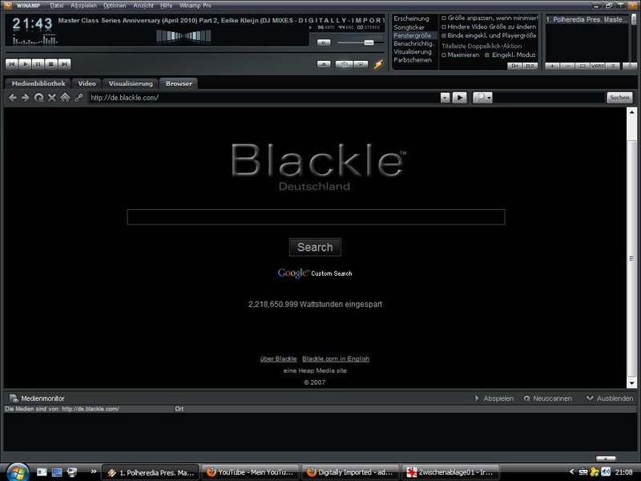Open the Windows Start menu
Screen dimensions: 641x481
[x=18, y=472]
